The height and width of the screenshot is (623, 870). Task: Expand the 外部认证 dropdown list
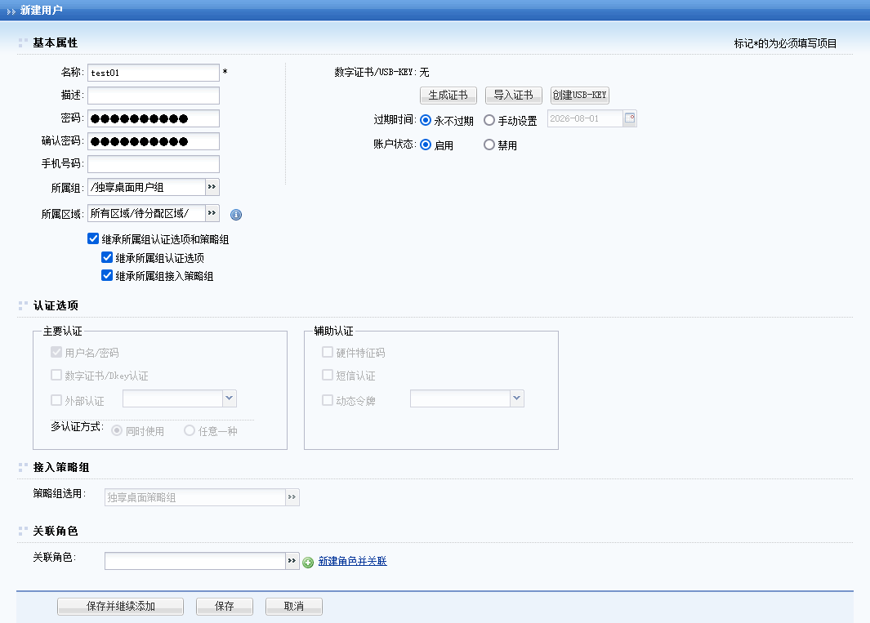[230, 398]
